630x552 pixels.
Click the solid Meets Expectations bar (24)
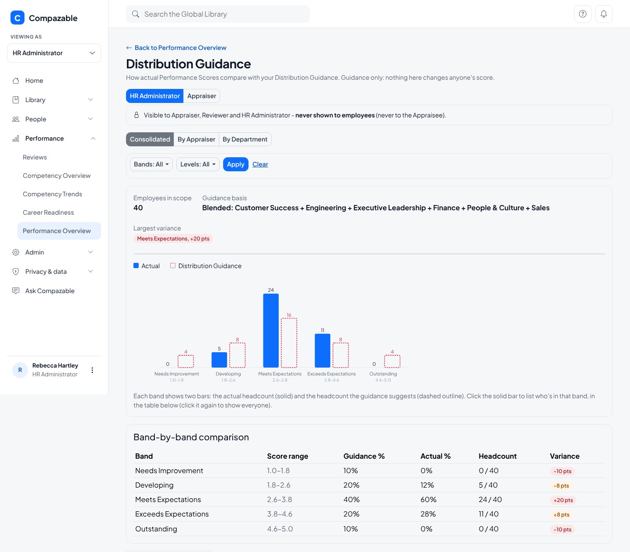click(271, 330)
